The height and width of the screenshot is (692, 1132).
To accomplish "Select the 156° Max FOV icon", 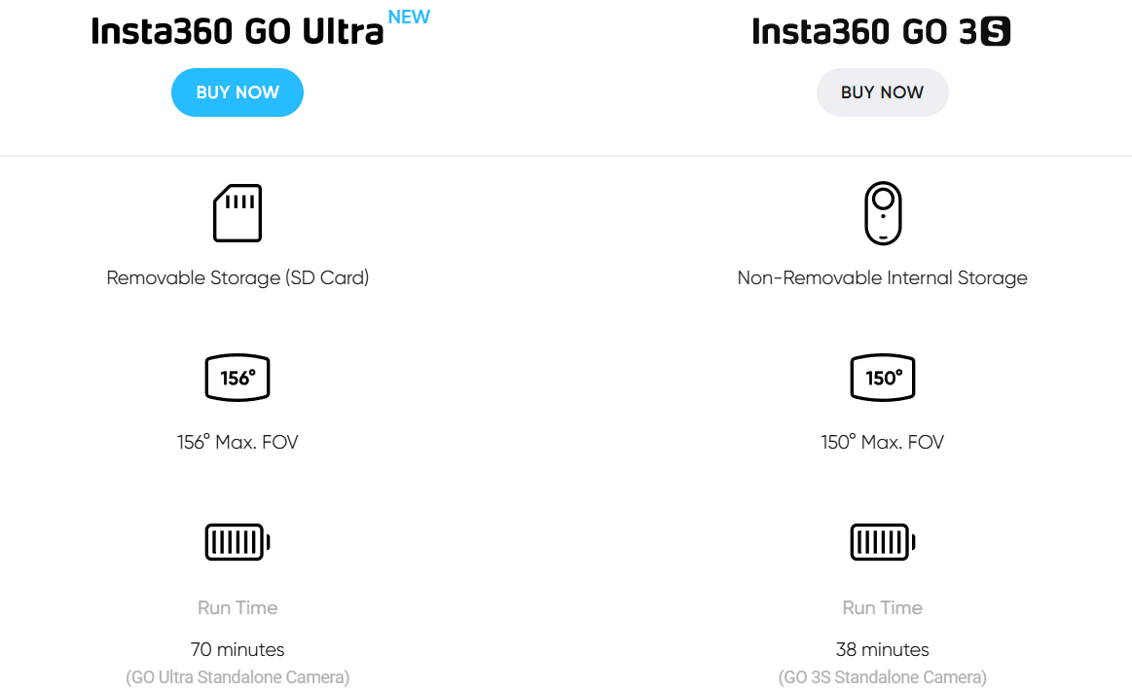I will point(237,378).
